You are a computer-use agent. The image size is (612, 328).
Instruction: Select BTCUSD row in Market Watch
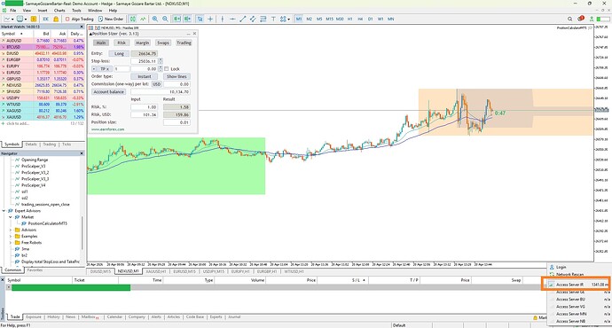click(43, 47)
